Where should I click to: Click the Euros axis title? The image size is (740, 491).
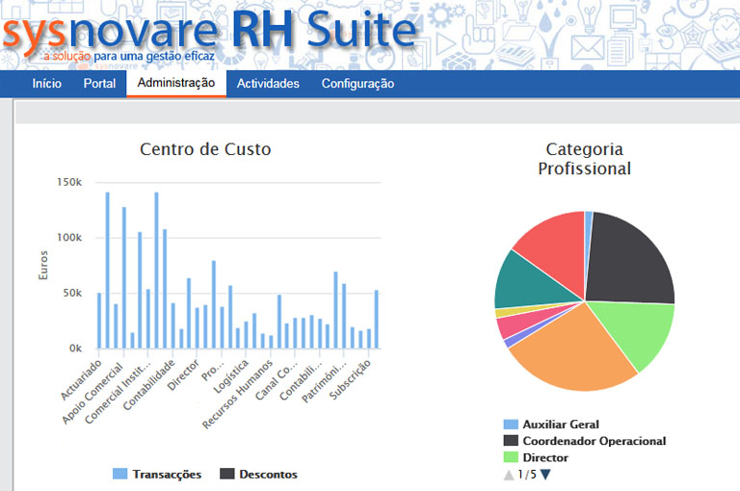click(43, 265)
